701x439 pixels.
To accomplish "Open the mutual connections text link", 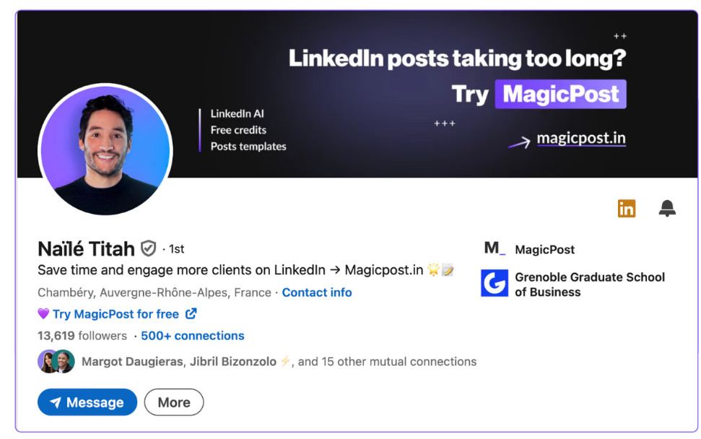I will pyautogui.click(x=279, y=361).
